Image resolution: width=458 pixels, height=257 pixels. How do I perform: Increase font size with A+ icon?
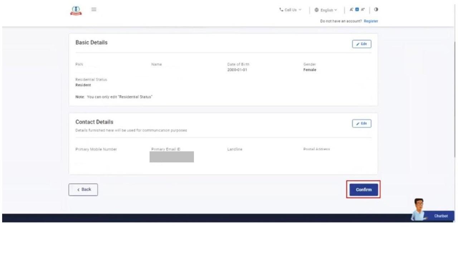pyautogui.click(x=362, y=10)
